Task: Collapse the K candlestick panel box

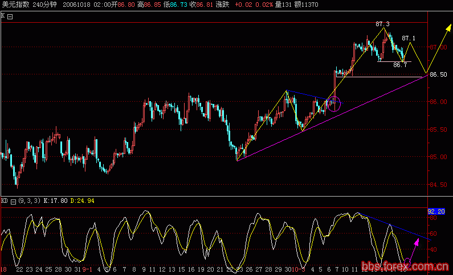Action: (x=10, y=16)
